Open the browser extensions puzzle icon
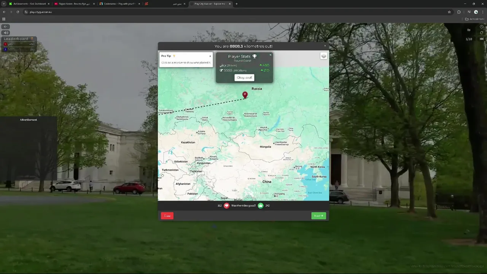Screen dimensions: 487x274 (459, 12)
